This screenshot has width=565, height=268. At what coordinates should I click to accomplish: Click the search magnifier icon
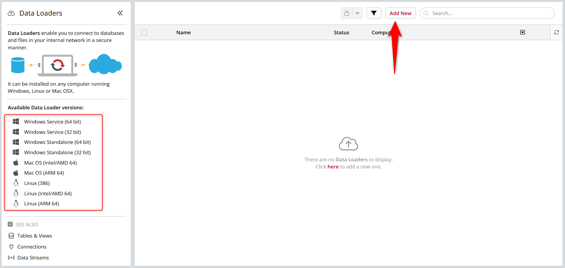click(x=426, y=13)
